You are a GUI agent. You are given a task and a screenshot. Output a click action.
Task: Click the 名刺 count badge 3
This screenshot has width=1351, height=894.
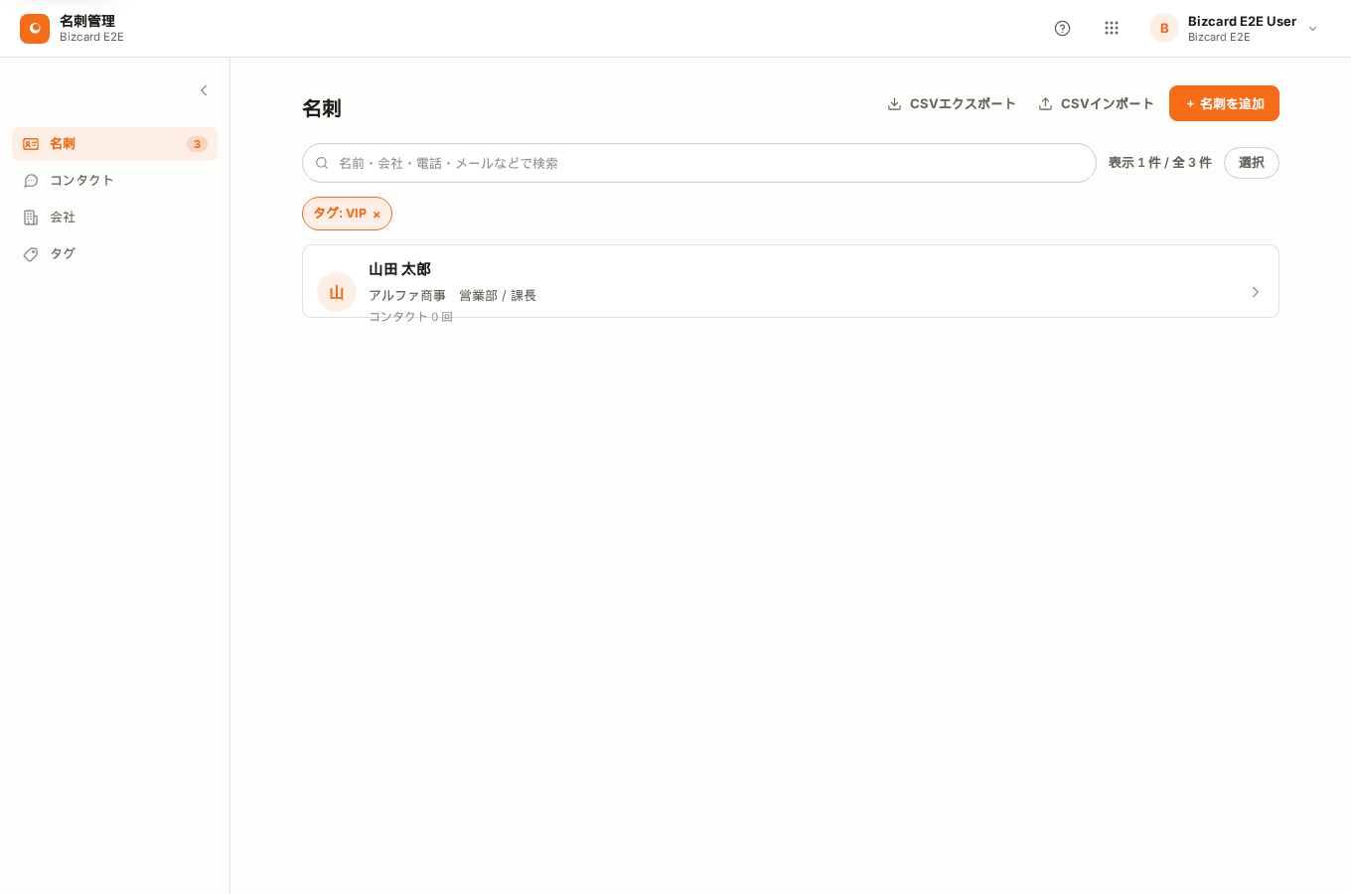coord(197,144)
